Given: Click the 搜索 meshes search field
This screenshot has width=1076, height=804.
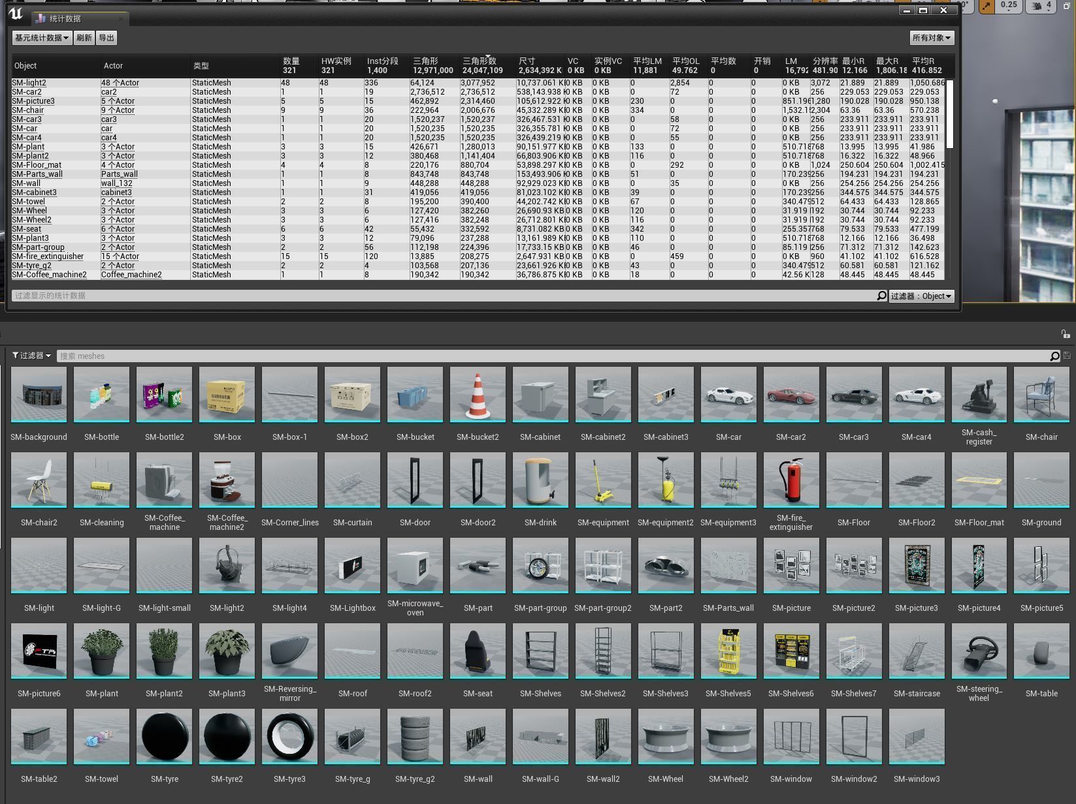Looking at the screenshot, I should [553, 356].
